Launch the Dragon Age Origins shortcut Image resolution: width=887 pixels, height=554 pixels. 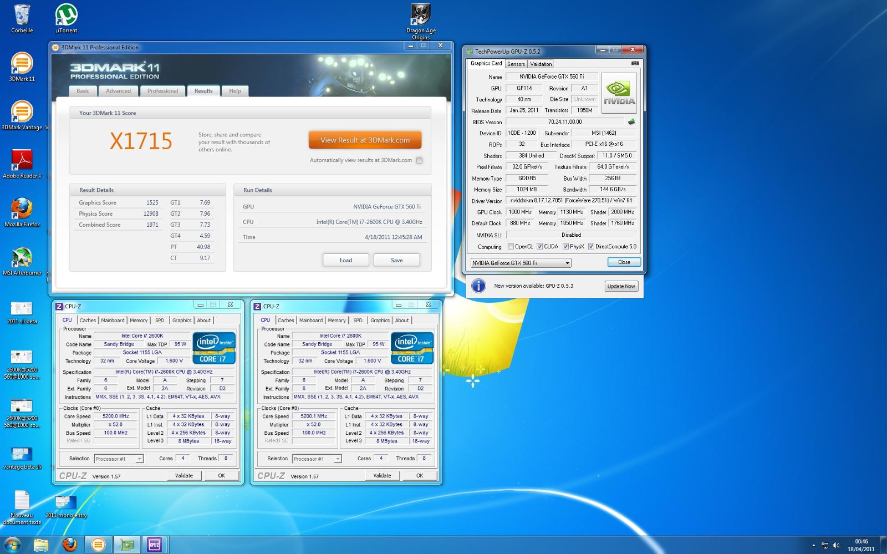[421, 22]
